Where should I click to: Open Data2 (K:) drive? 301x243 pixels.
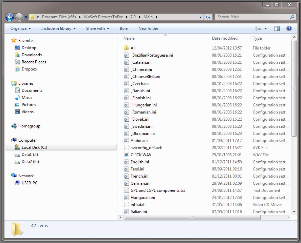(30, 161)
